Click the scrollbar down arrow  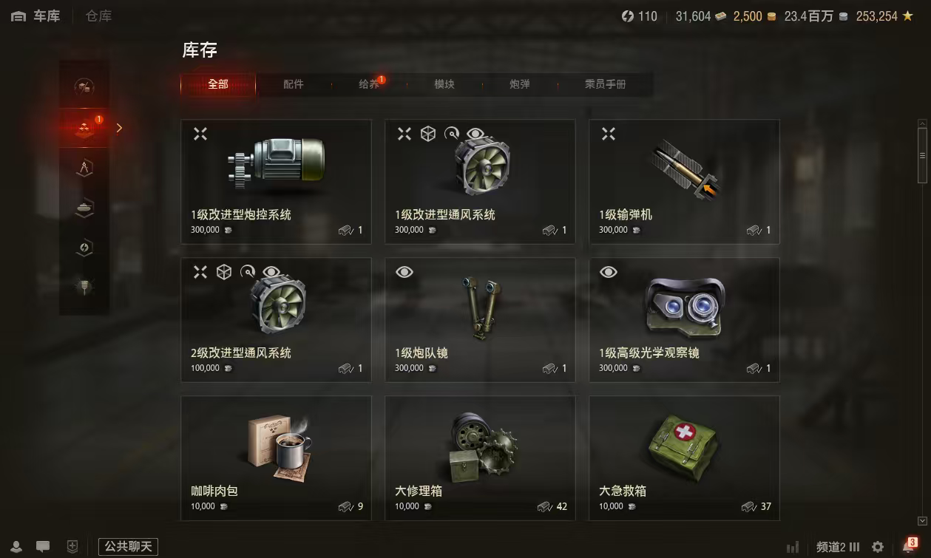922,521
